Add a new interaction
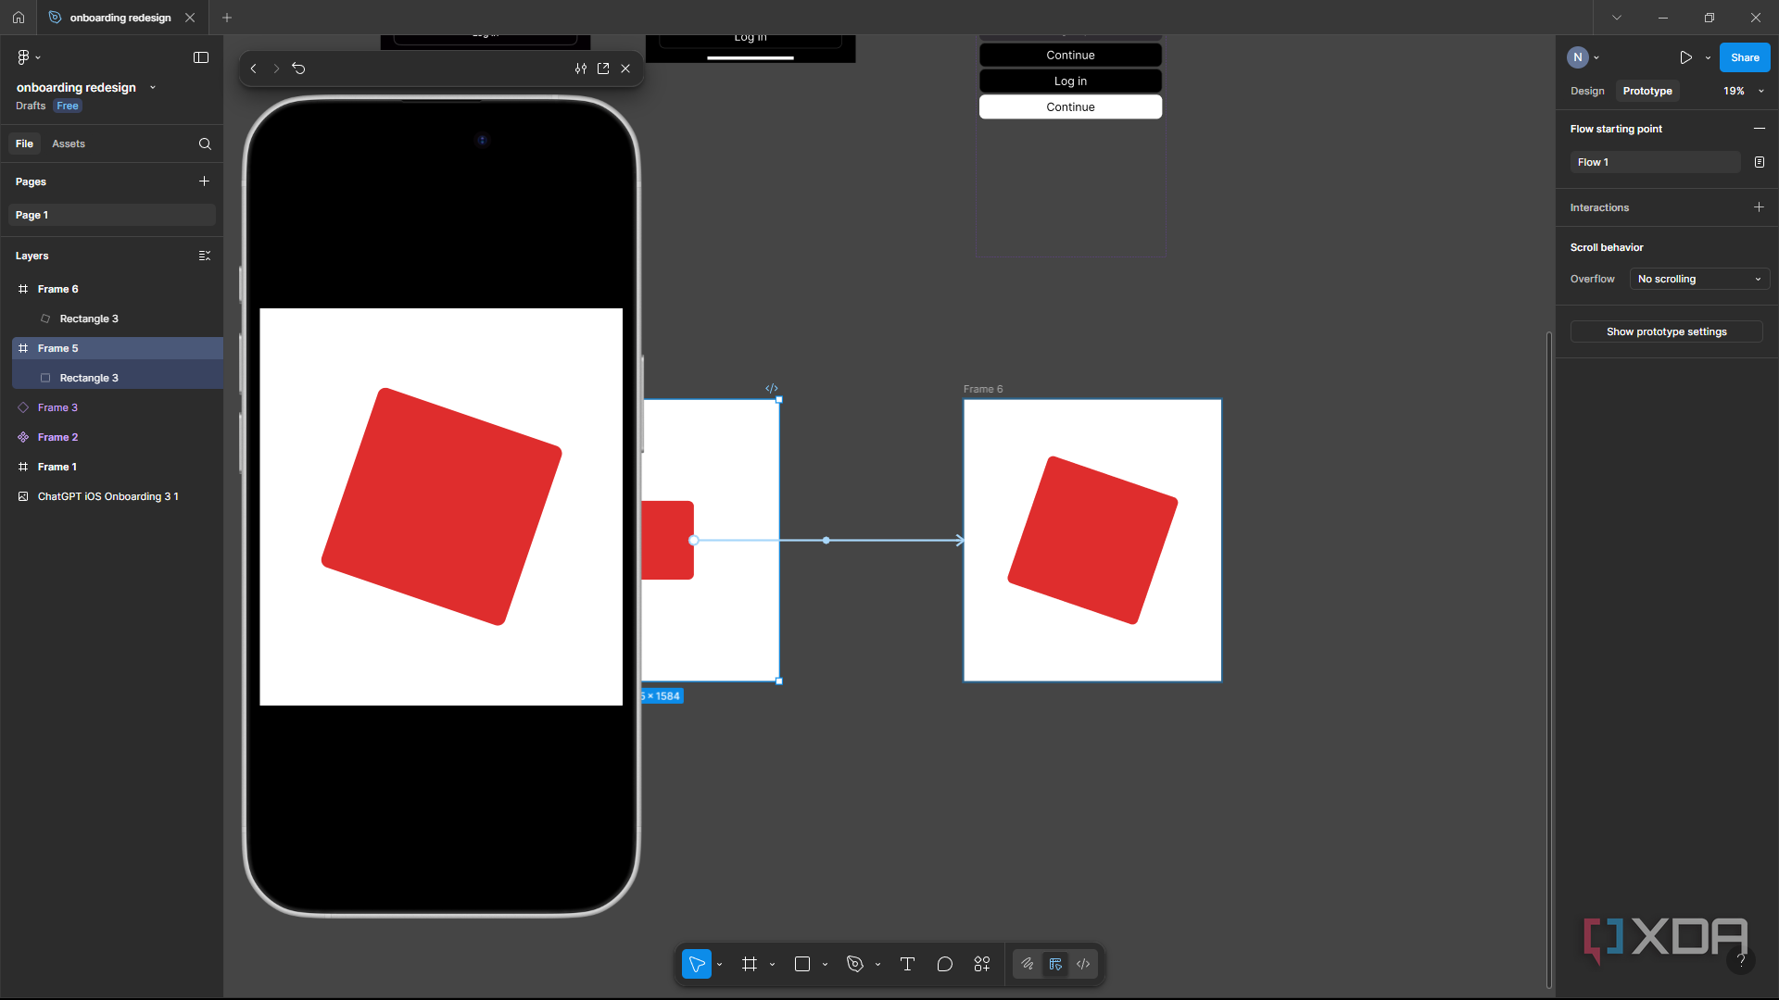Screen dimensions: 1779x1000 (x=1759, y=207)
